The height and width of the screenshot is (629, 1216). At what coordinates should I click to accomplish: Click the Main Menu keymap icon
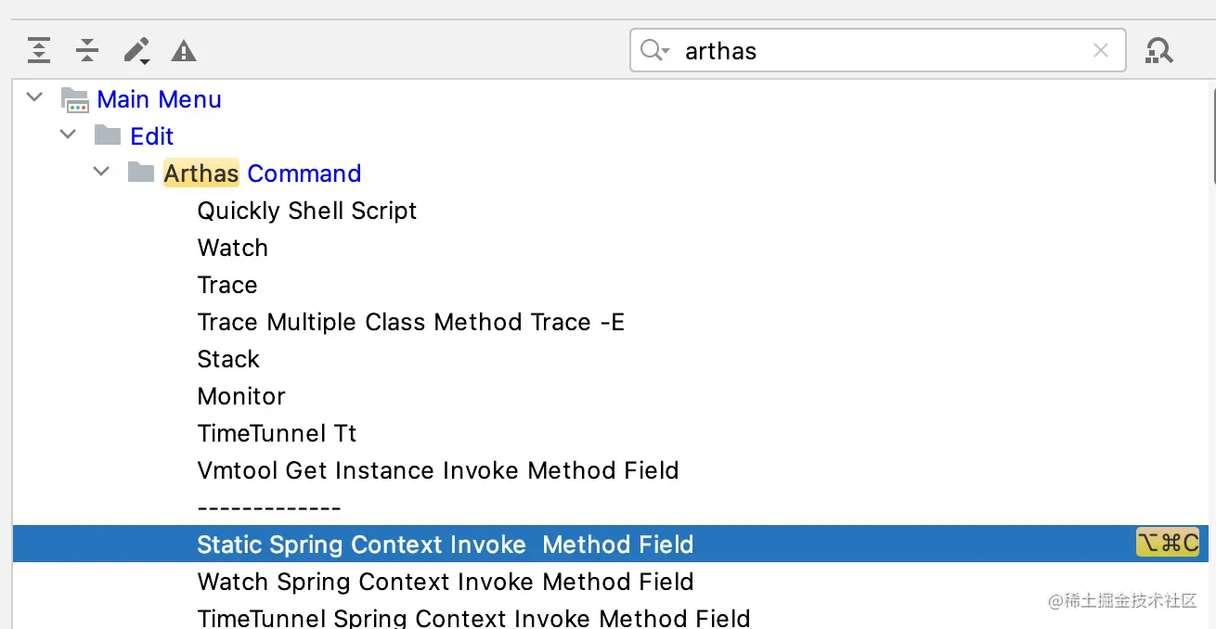pyautogui.click(x=74, y=100)
